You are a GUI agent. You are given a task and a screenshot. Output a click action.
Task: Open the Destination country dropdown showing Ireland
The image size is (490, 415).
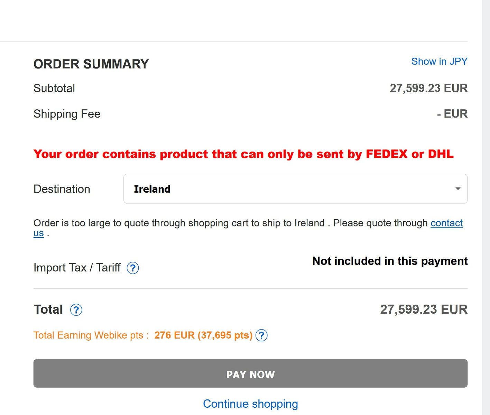pyautogui.click(x=295, y=189)
